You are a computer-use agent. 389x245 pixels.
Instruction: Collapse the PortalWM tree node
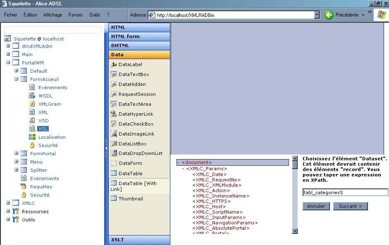(8, 63)
